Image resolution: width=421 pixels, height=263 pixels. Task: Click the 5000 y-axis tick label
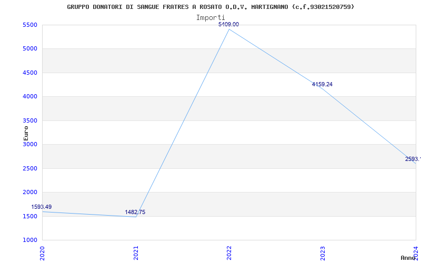point(29,49)
